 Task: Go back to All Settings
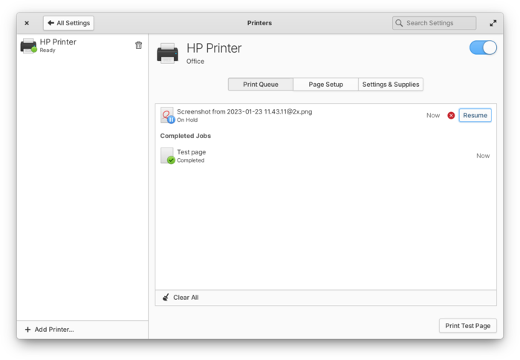68,23
